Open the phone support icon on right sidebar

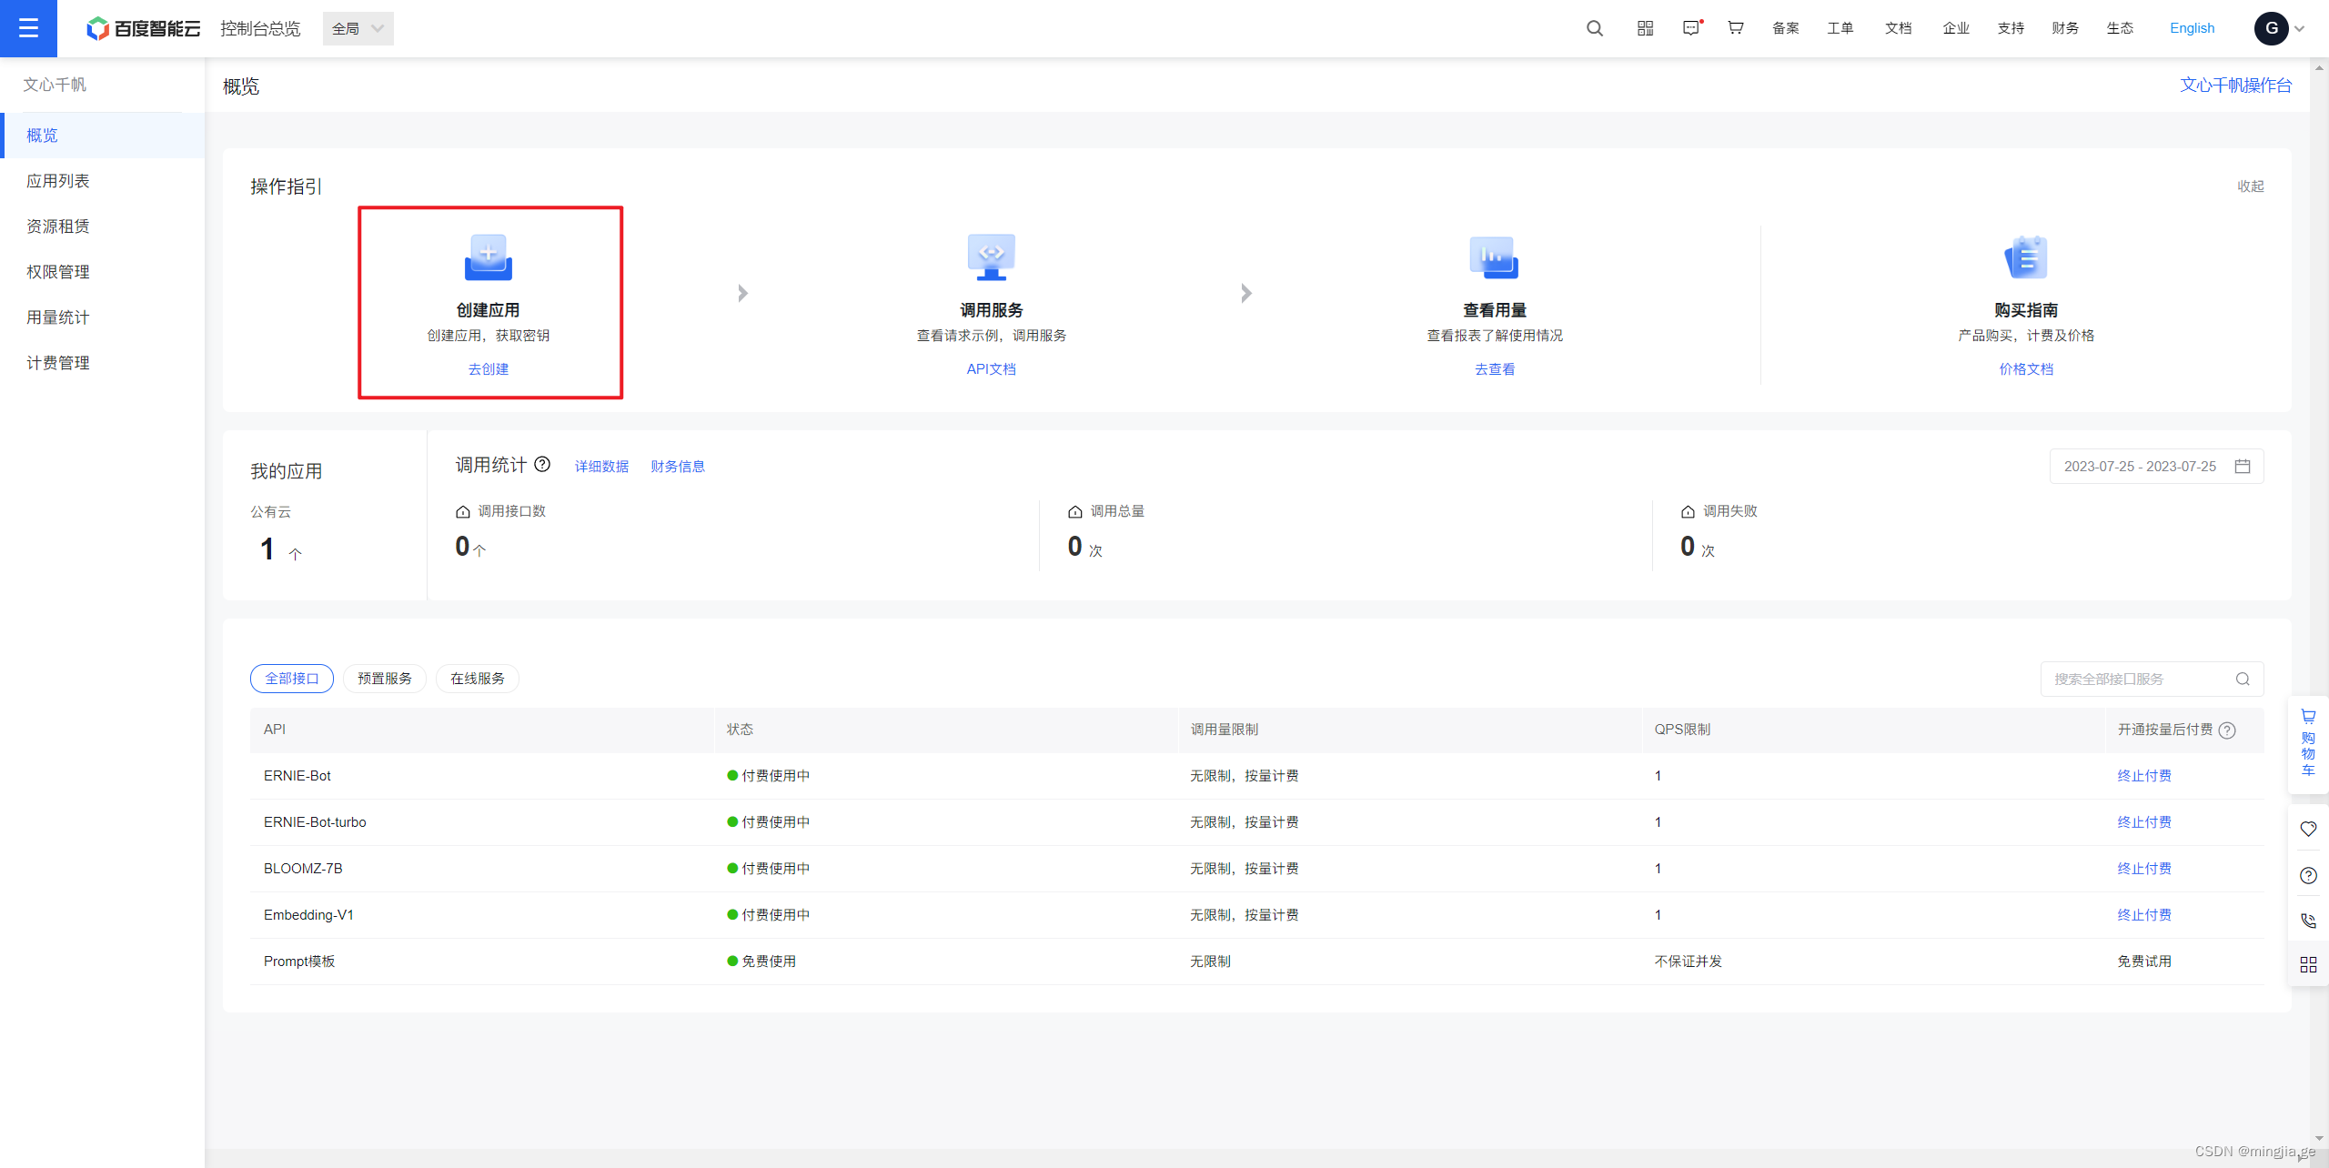[x=2308, y=921]
